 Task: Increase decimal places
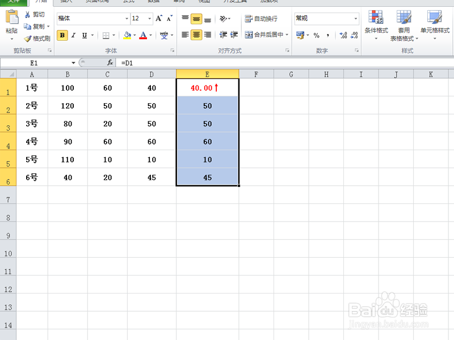(x=343, y=35)
